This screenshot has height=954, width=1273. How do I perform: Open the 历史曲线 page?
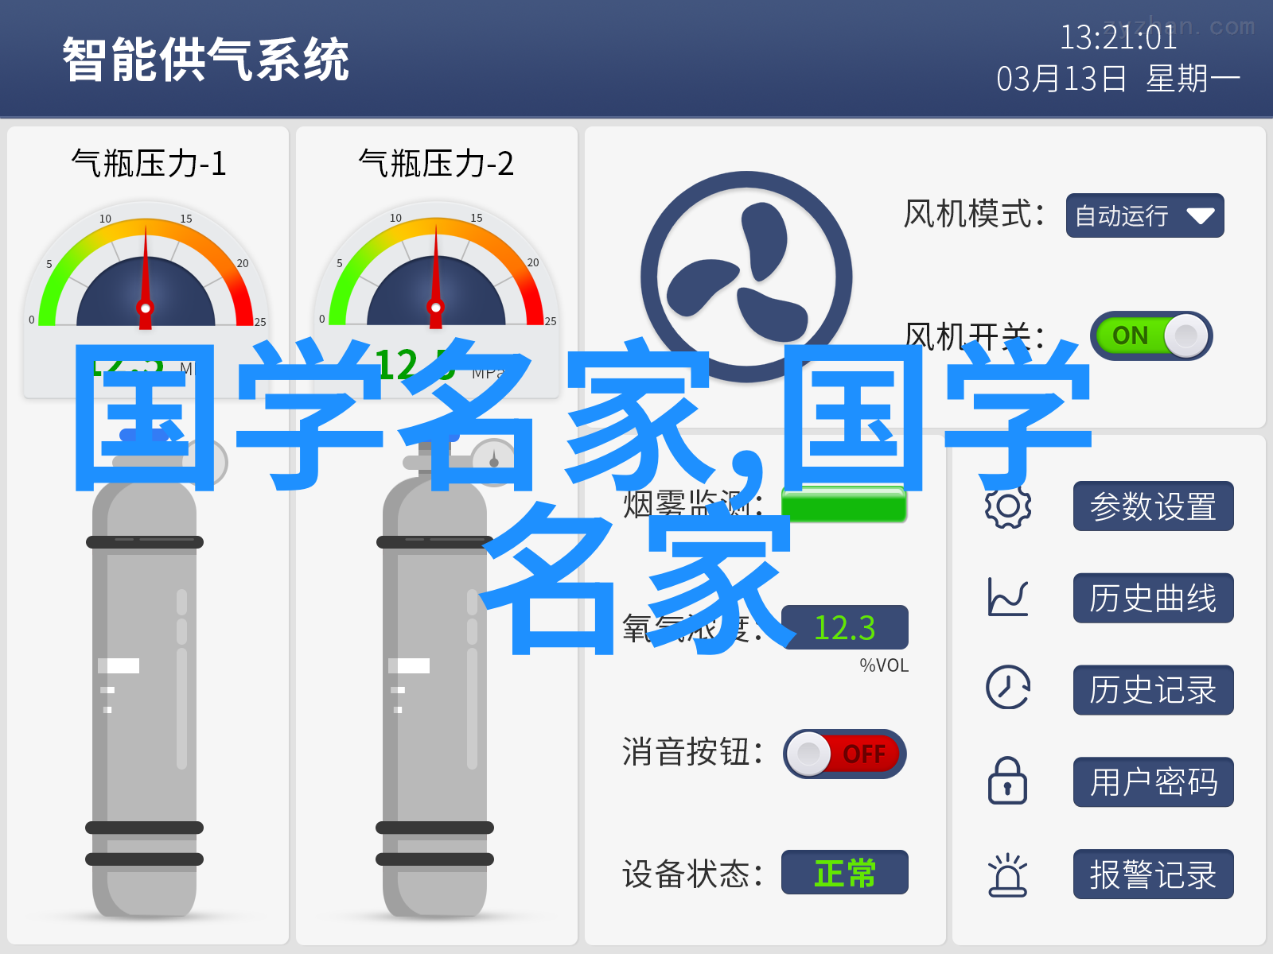coord(1154,598)
